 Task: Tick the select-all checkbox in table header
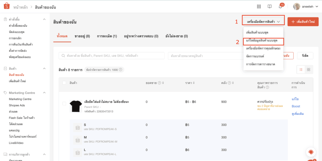click(x=64, y=83)
